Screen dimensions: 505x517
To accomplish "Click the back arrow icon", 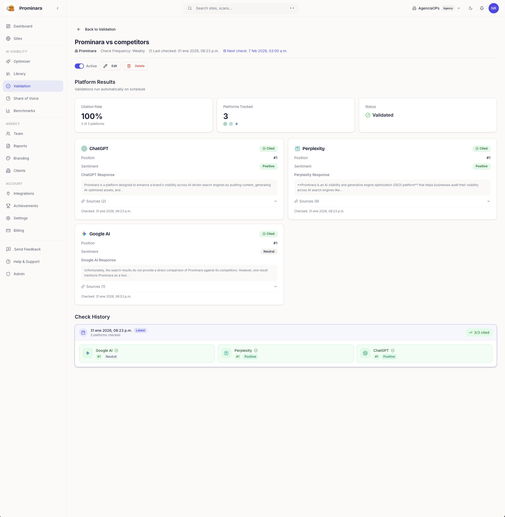I will [79, 30].
